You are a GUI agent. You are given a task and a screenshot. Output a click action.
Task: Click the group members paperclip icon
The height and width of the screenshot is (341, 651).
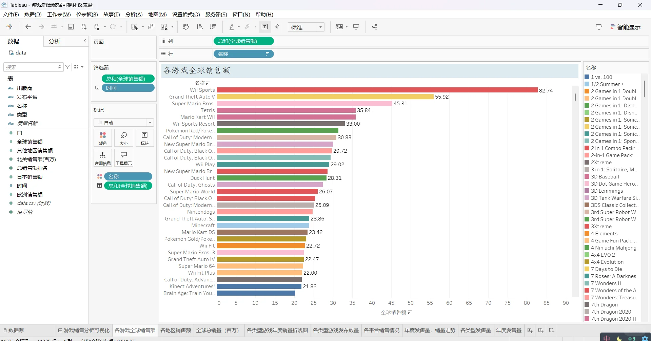[248, 27]
